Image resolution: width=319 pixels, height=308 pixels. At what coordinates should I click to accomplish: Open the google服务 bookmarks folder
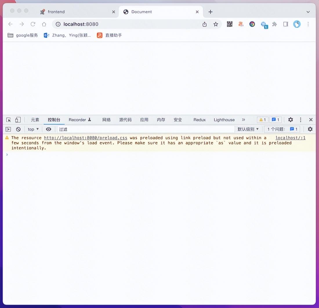coord(23,35)
